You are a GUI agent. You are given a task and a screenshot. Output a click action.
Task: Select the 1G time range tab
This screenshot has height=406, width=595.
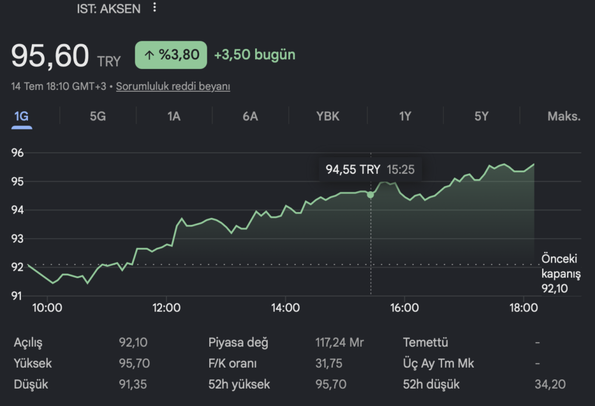point(21,116)
